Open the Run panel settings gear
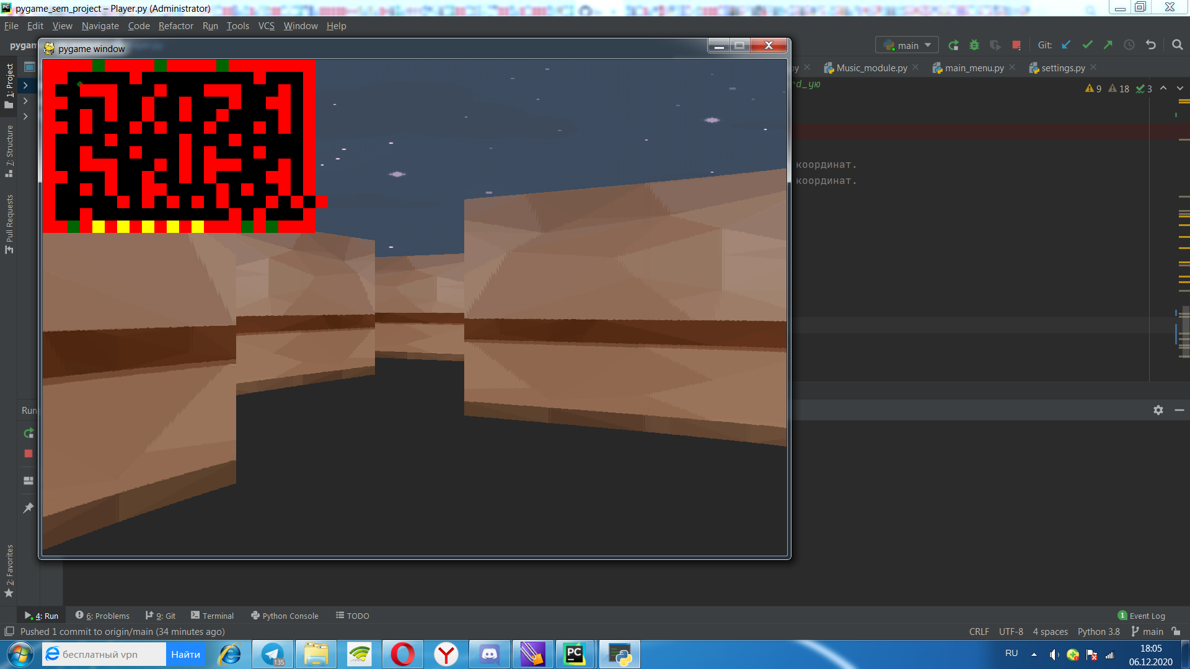 (x=1158, y=409)
